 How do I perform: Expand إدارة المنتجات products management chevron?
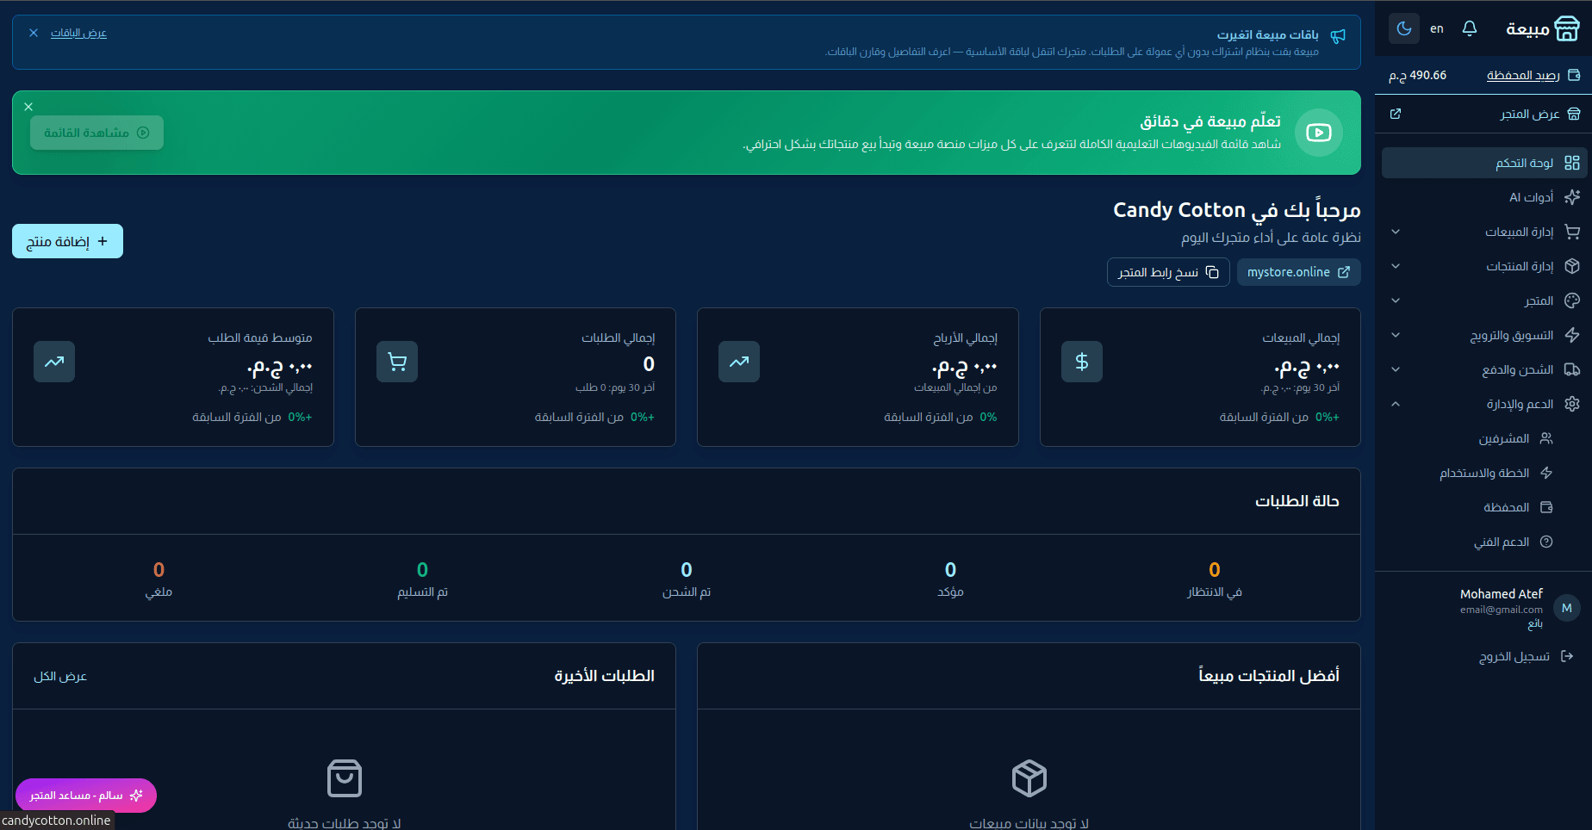tap(1396, 266)
